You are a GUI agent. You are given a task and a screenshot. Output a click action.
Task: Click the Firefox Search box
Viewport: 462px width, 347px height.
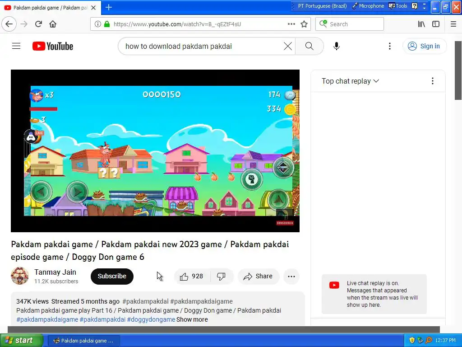(x=350, y=24)
